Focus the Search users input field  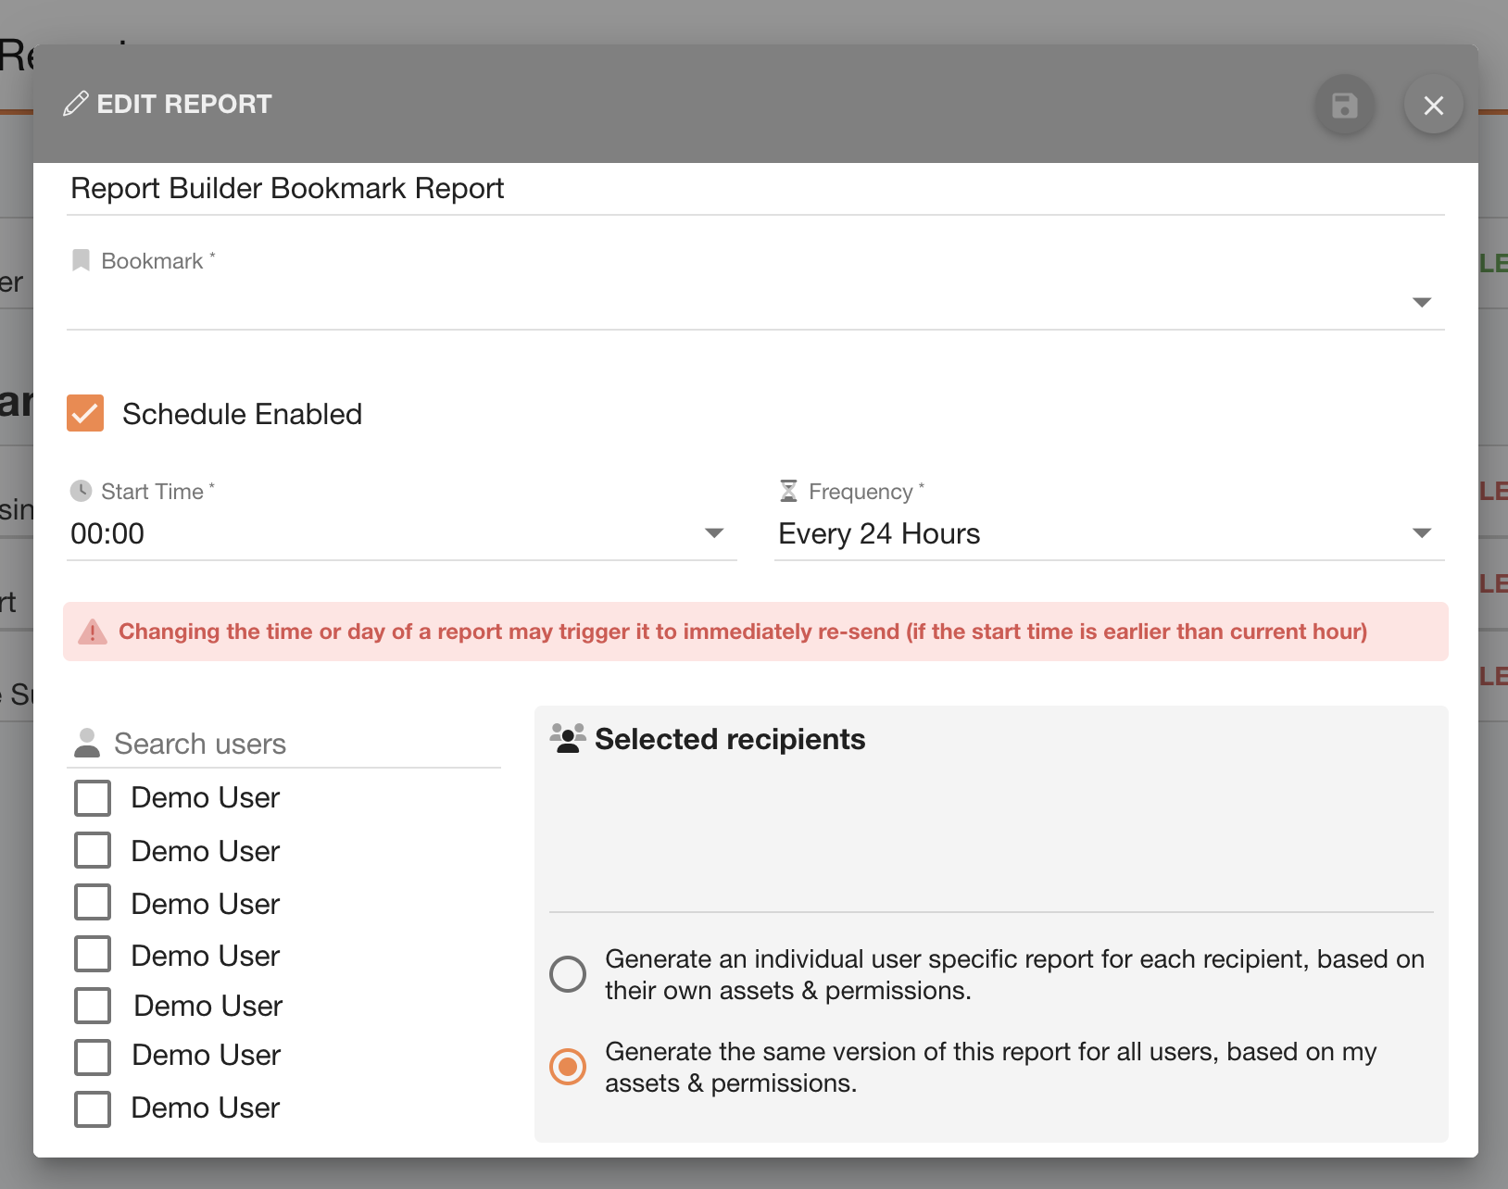pyautogui.click(x=304, y=744)
